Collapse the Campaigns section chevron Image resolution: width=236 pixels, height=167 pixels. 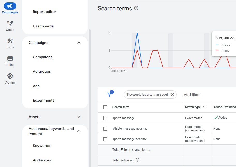point(79,43)
